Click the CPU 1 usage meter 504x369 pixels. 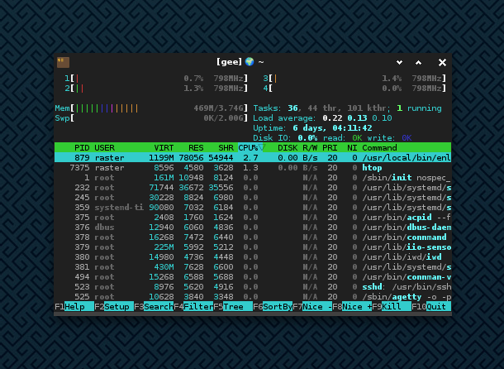click(156, 79)
